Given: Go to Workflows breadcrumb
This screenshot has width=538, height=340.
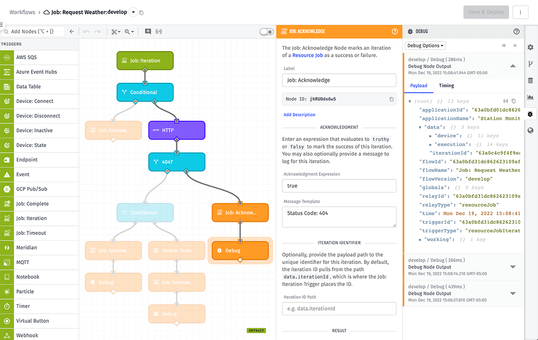Looking at the screenshot, I should tap(22, 13).
